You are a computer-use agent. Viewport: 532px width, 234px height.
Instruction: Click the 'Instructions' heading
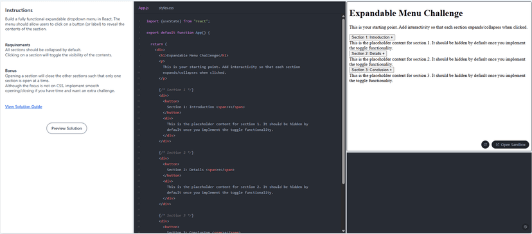[19, 10]
